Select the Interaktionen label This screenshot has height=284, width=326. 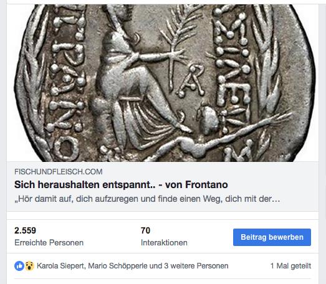click(x=164, y=242)
